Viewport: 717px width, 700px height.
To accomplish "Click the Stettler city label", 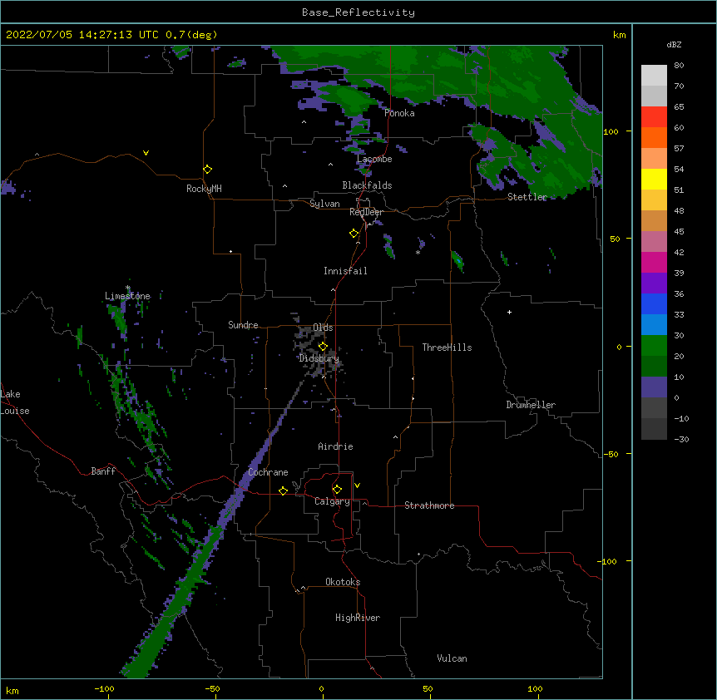I will click(x=527, y=197).
